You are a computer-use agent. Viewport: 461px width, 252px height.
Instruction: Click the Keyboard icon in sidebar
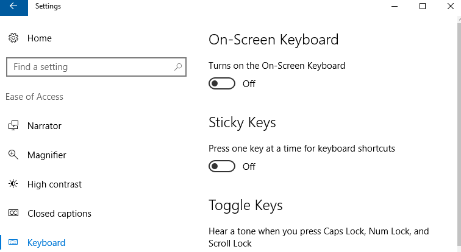[x=13, y=243]
